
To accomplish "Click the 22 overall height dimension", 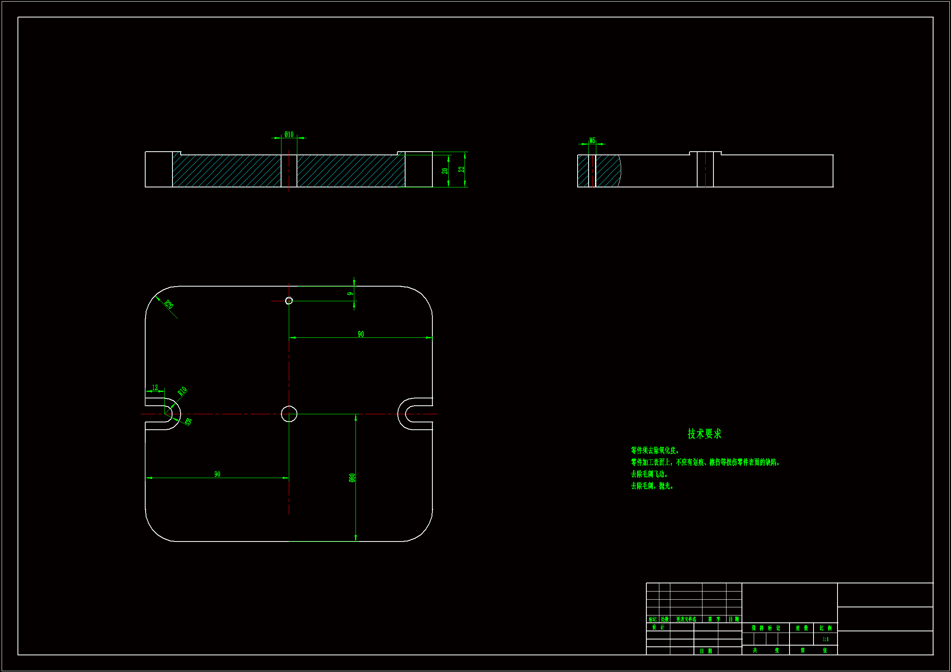I will tap(461, 170).
